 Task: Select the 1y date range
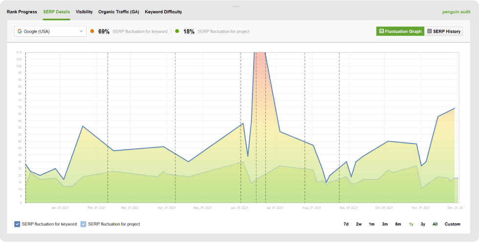pyautogui.click(x=411, y=224)
